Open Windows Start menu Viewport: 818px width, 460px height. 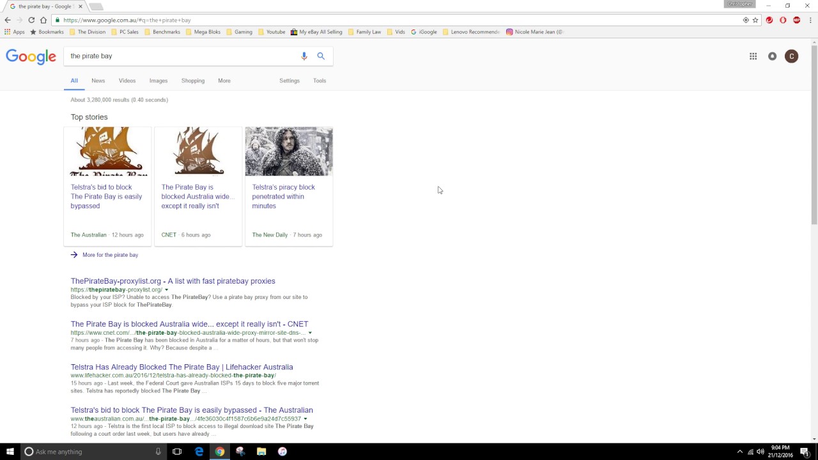10,452
